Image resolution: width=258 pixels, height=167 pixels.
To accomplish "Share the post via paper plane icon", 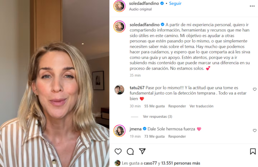I will coord(142,151).
